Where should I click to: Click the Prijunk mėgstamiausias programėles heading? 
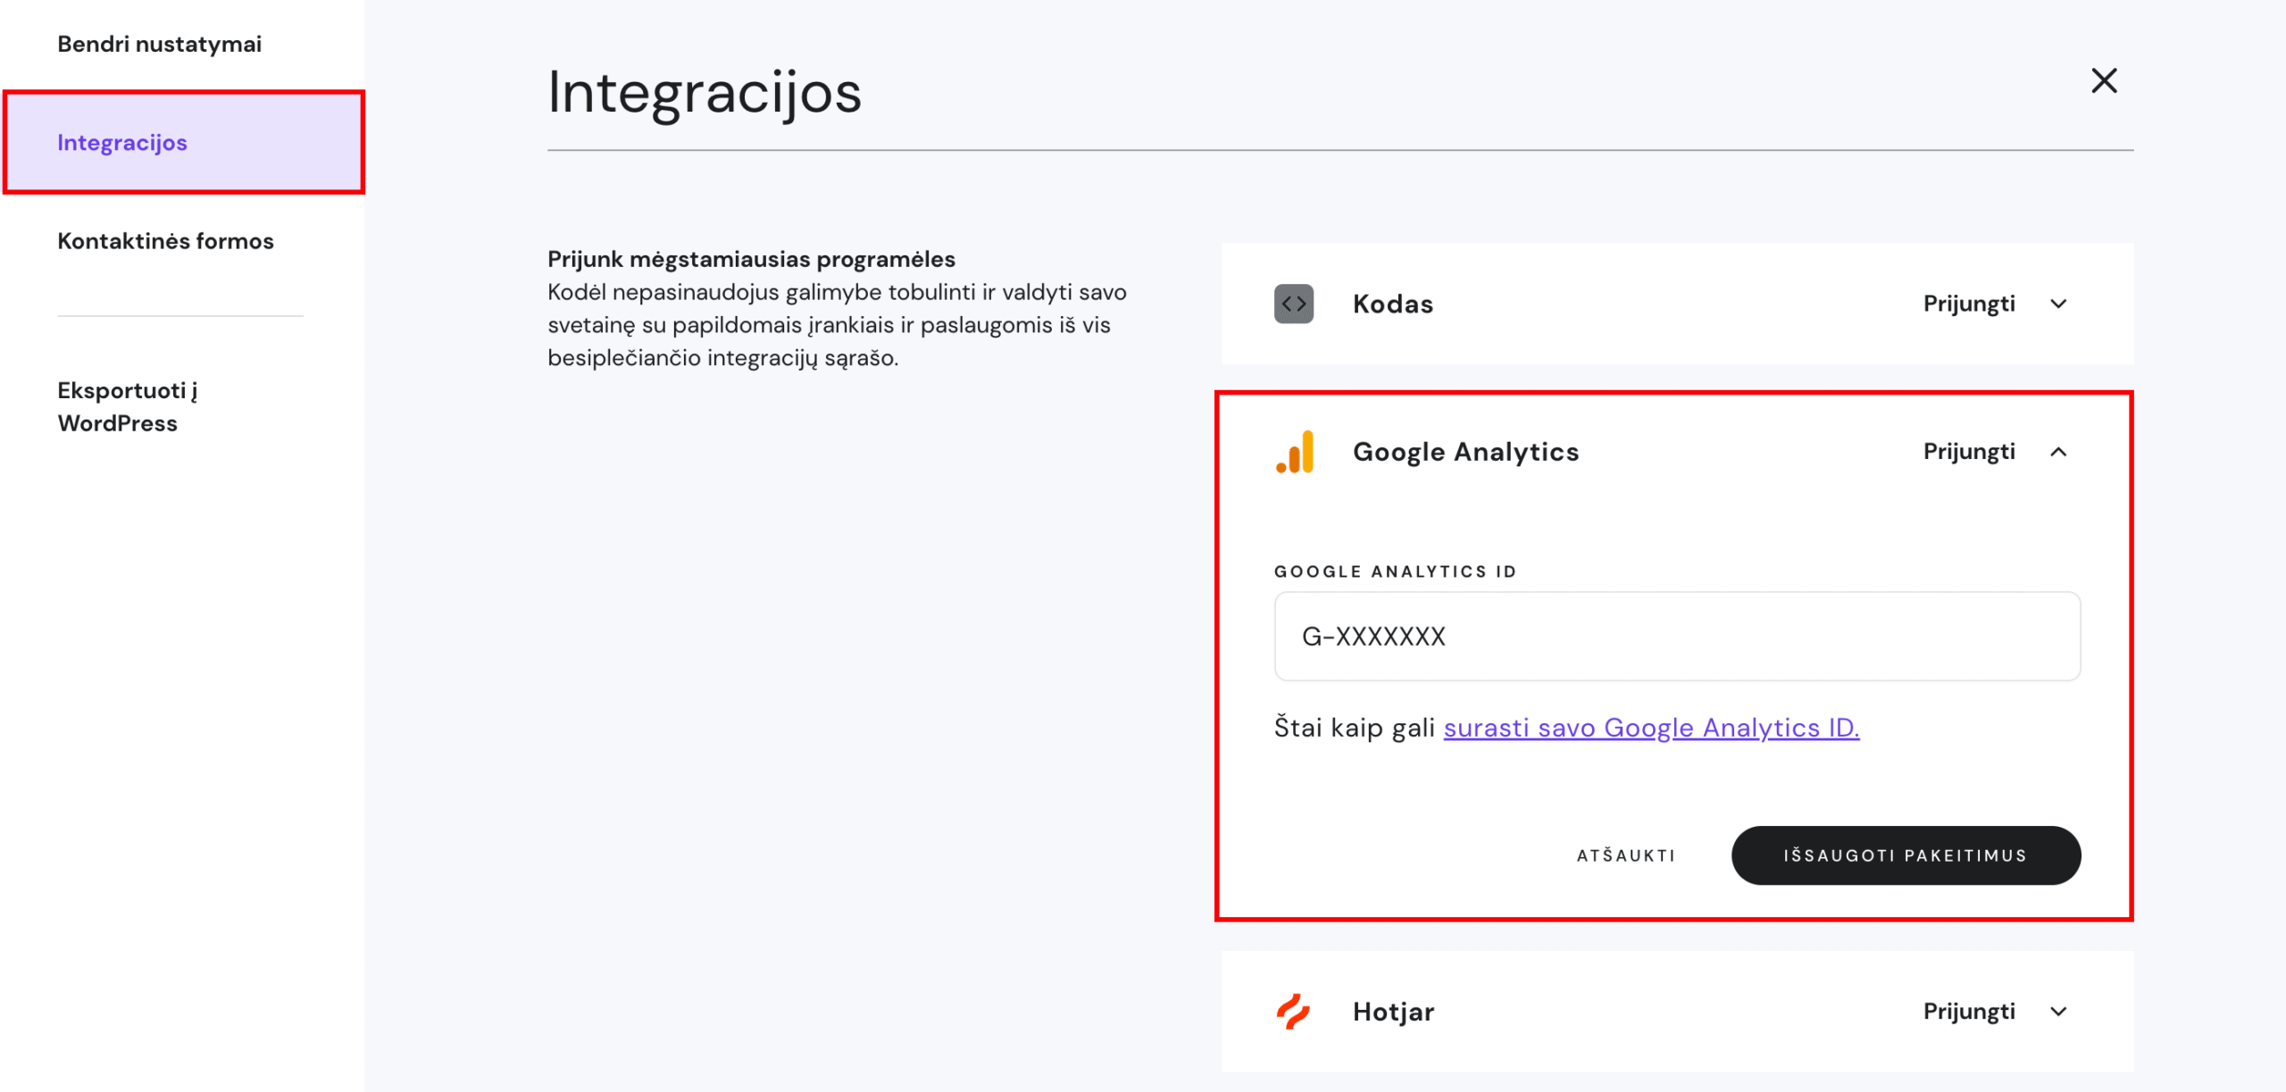[x=751, y=259]
